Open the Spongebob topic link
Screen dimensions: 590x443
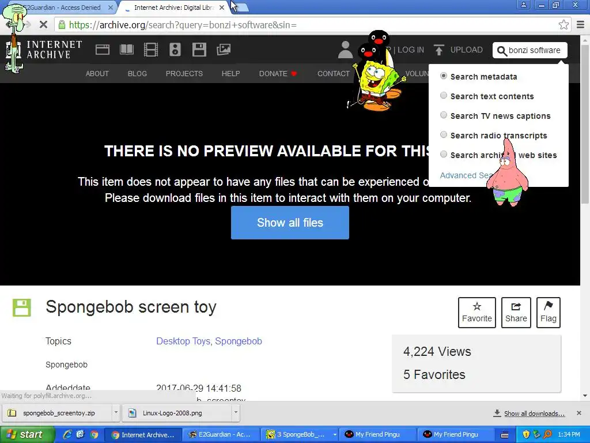click(x=239, y=341)
